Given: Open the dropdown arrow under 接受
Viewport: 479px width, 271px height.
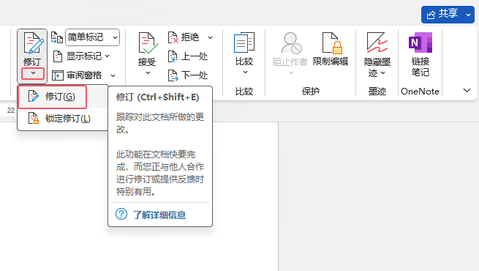Looking at the screenshot, I should (x=148, y=73).
